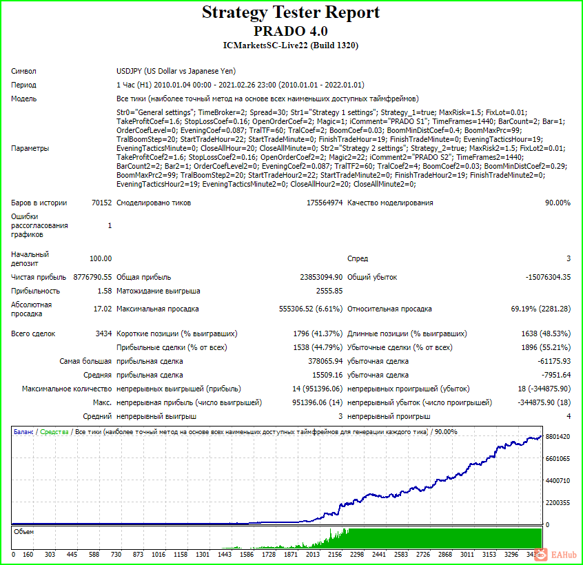Screen dimensions: 583x565
Task: Click the max consecutive profit value 951396.06 (14)
Action: [318, 402]
